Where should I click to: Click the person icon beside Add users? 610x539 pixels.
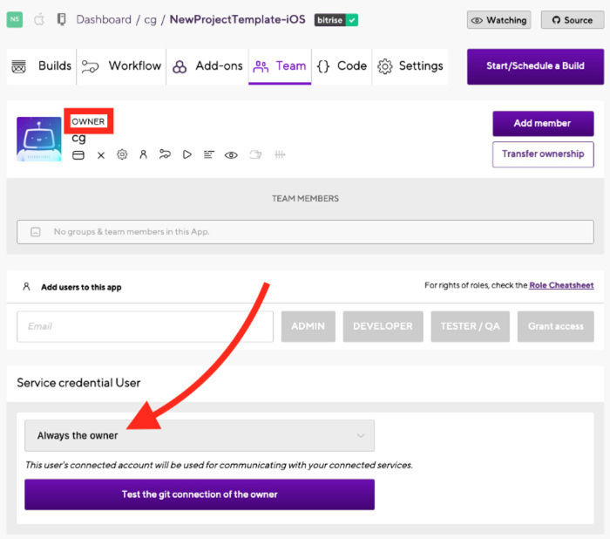point(26,287)
